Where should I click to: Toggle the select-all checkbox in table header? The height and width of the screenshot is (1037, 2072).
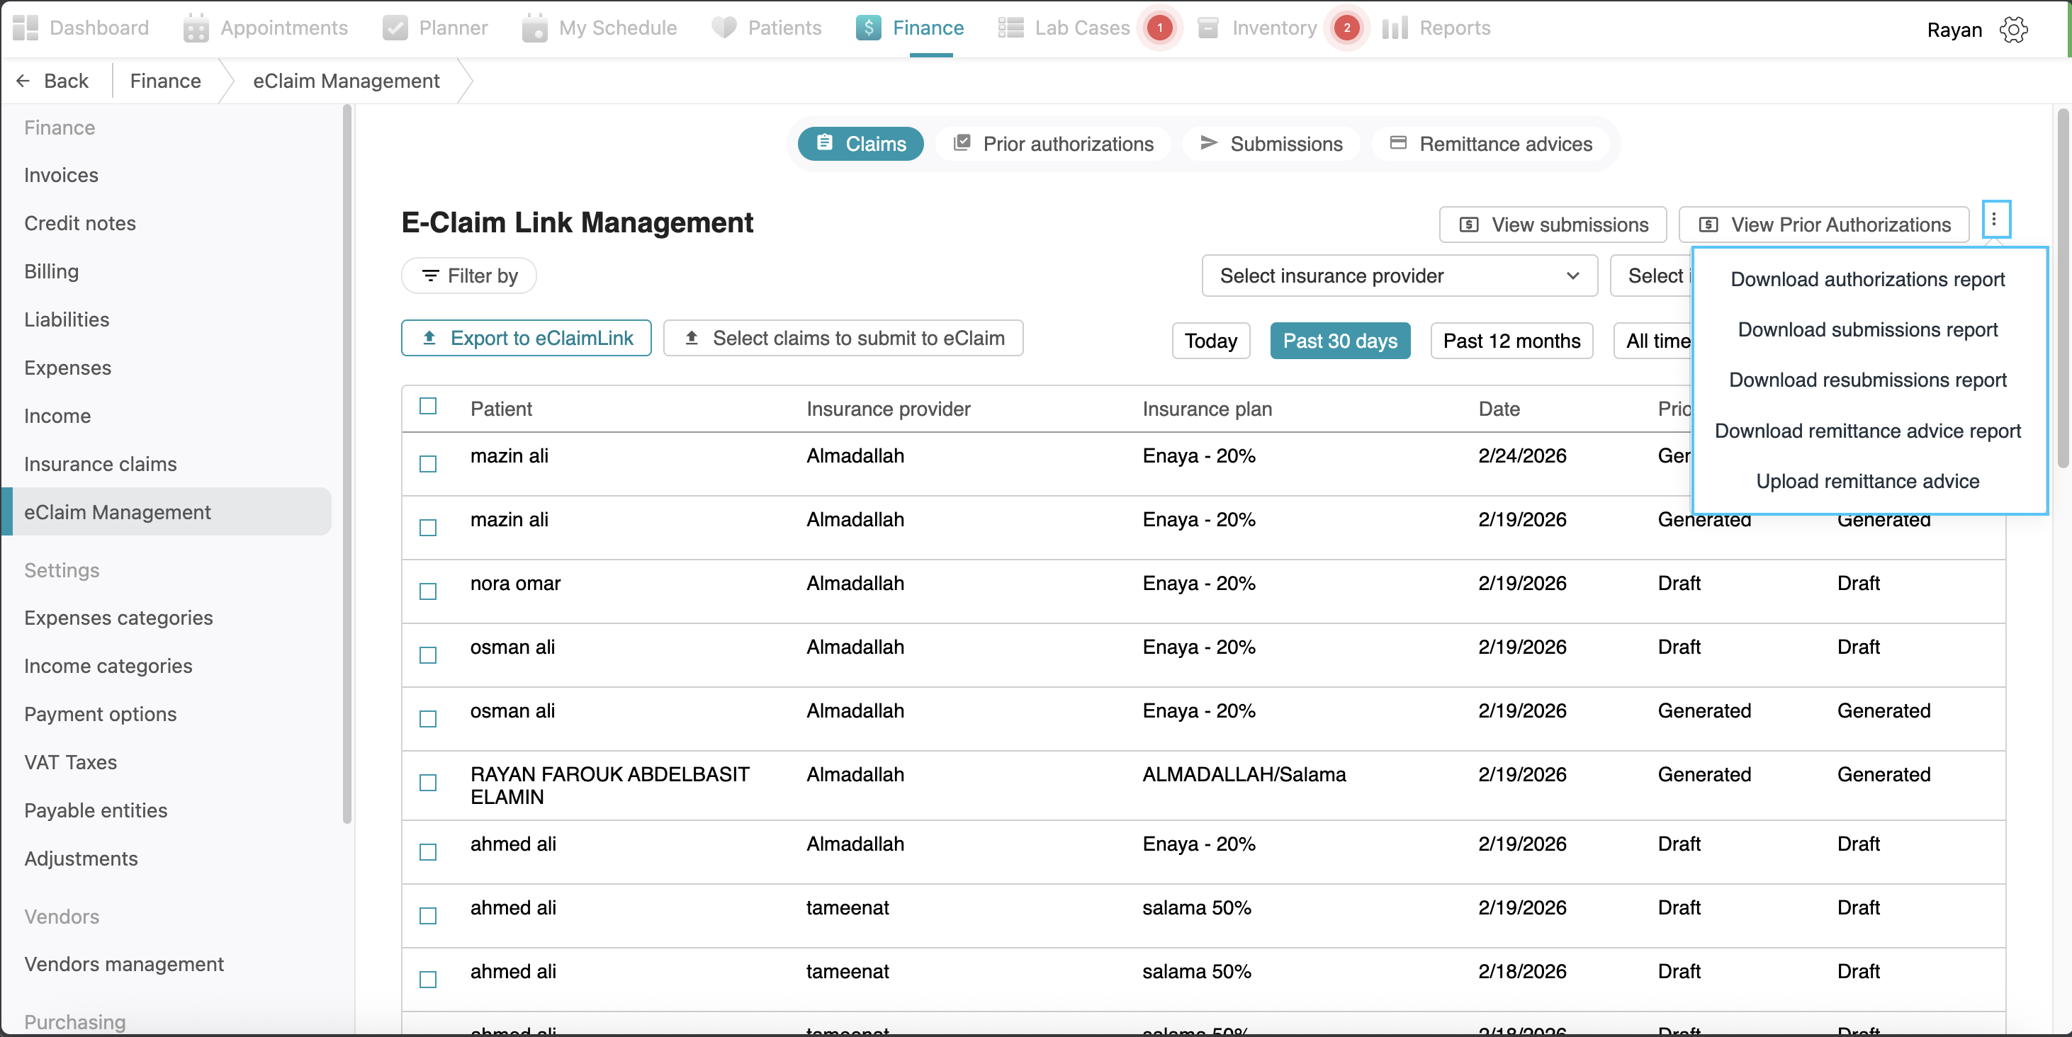pos(428,406)
